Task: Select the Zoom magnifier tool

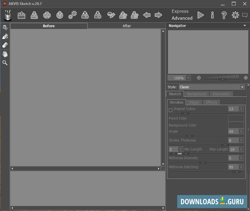Action: tap(5, 63)
